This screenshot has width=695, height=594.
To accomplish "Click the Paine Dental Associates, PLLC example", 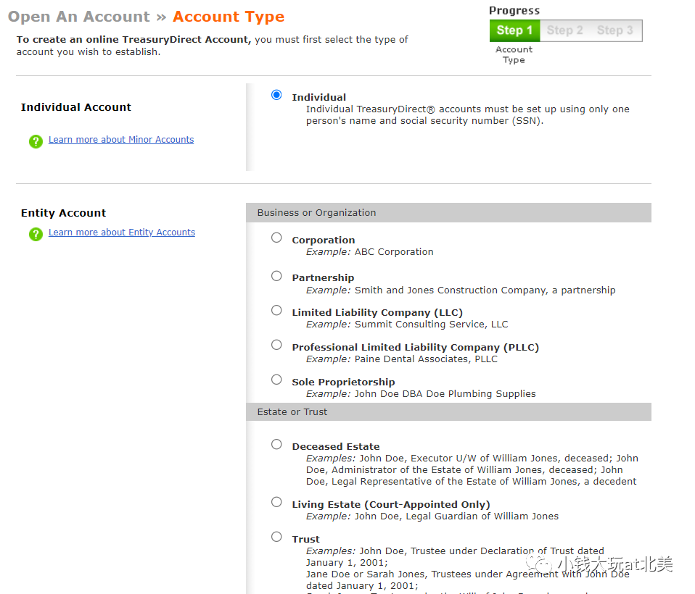I will click(x=426, y=359).
